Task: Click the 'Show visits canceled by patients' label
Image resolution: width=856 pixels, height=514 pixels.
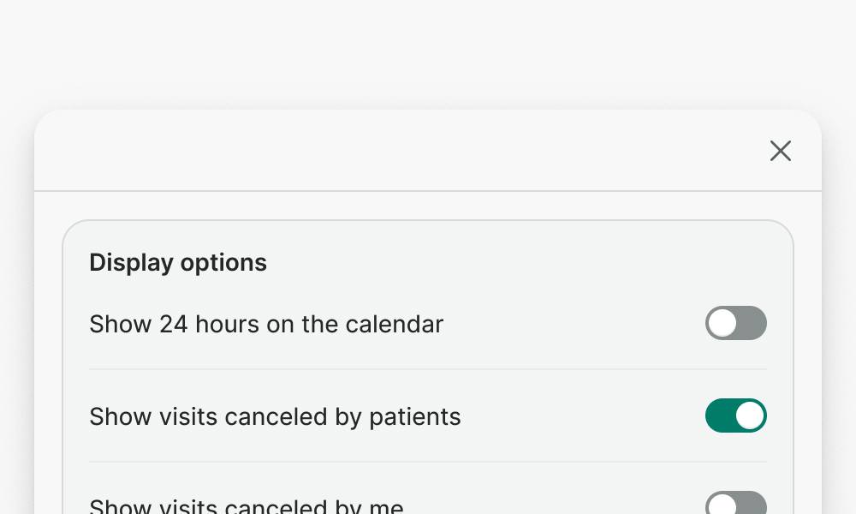Action: tap(275, 417)
